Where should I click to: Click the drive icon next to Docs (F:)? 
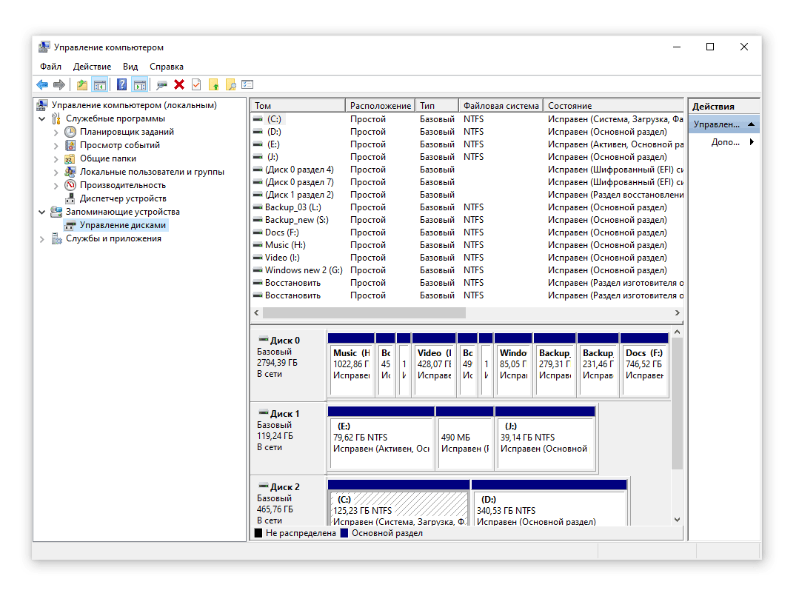coord(258,232)
